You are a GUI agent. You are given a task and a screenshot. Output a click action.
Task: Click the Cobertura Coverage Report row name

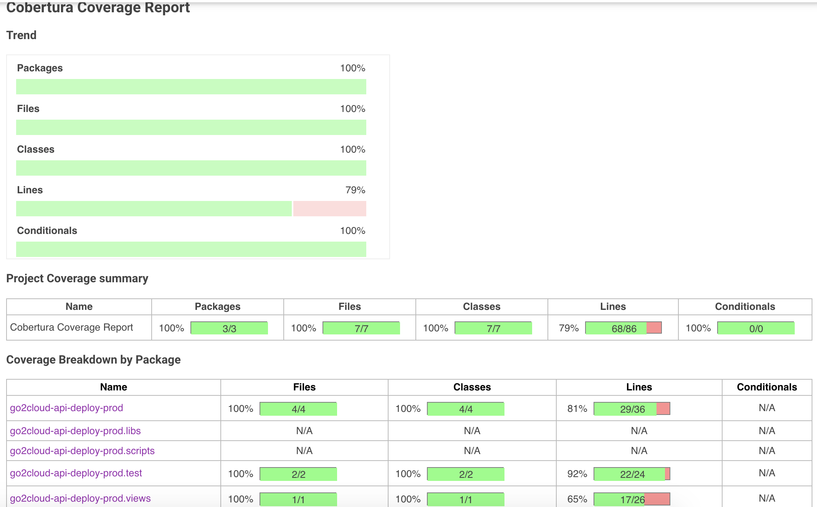(71, 327)
